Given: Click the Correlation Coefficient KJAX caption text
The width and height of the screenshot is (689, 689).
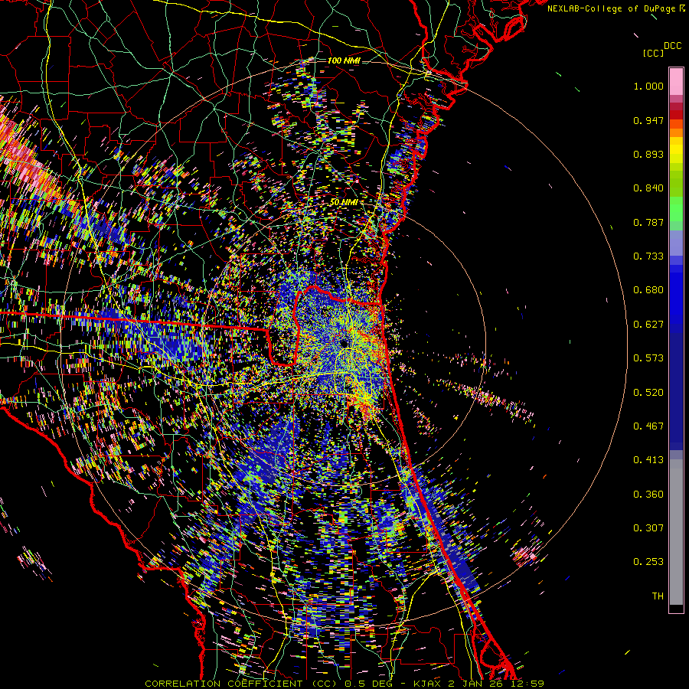Looking at the screenshot, I should [344, 684].
